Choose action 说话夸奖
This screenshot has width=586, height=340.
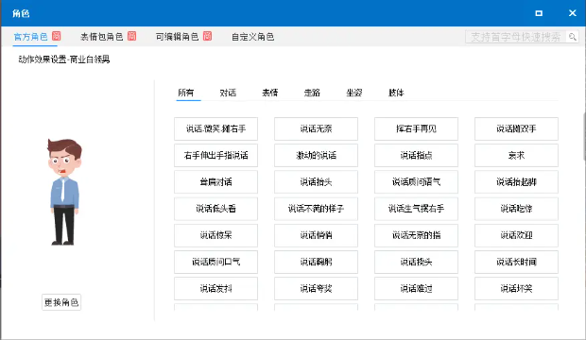[x=317, y=288]
